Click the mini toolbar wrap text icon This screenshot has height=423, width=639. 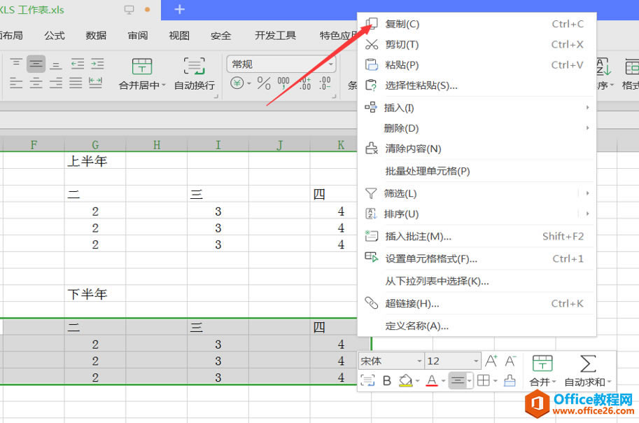pos(367,380)
